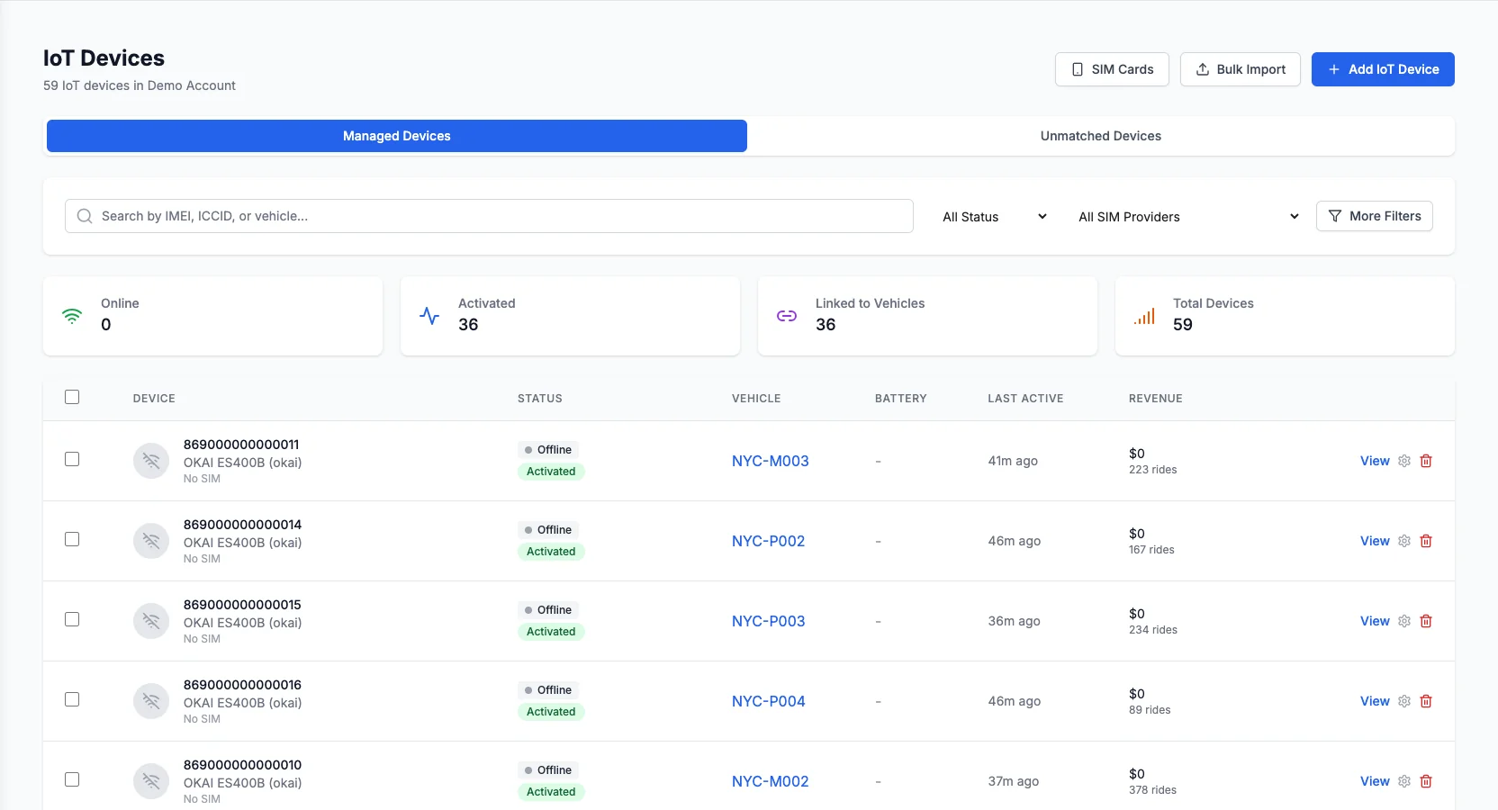Open settings gear for device 869000000000011
The image size is (1498, 810).
[1404, 461]
